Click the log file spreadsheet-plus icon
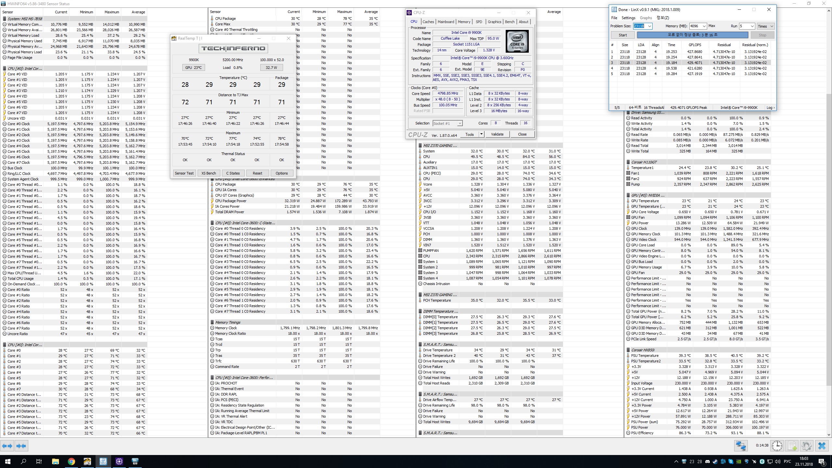This screenshot has width=832, height=468. tap(792, 446)
